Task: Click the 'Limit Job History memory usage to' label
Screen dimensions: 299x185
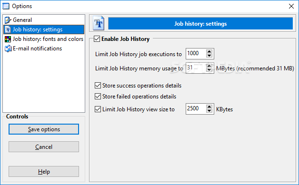Action: click(x=139, y=68)
